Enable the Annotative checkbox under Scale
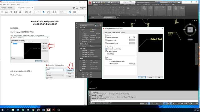The width and height of the screenshot is (200, 112). [106, 59]
